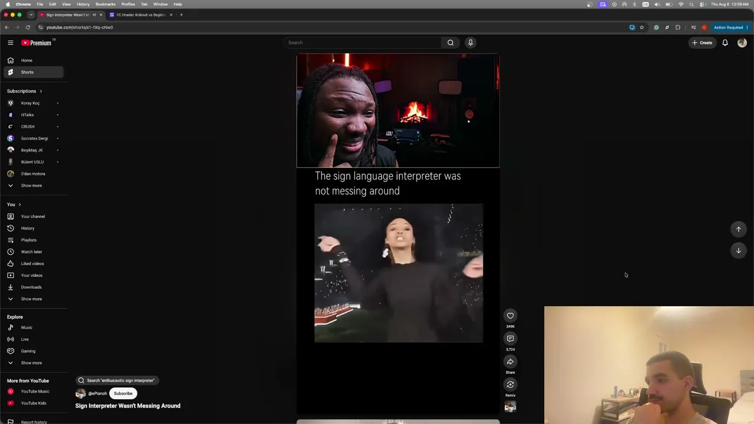The width and height of the screenshot is (754, 424).
Task: Open the Koray Koç subscription
Action: point(33,103)
